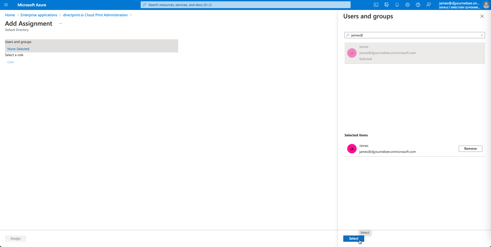
Task: Open the Directories and subscriptions filter
Action: coord(386,5)
